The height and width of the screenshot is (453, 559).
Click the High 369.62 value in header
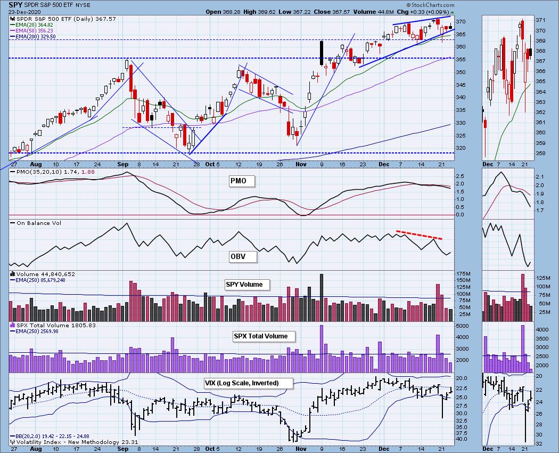tap(259, 12)
